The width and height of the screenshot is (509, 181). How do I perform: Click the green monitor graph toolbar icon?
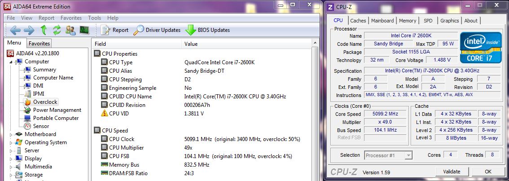84,30
